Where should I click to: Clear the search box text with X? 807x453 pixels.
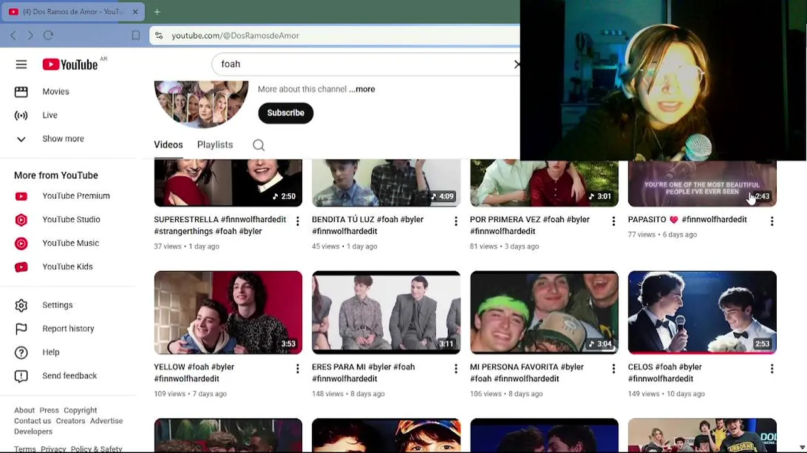tap(517, 64)
